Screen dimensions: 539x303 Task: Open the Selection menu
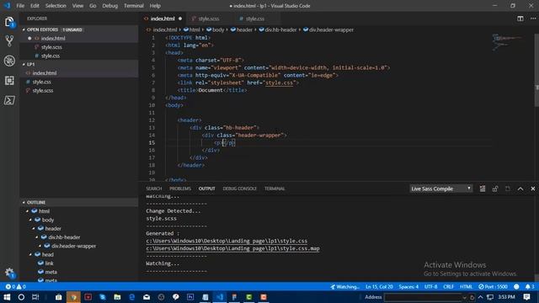click(56, 6)
